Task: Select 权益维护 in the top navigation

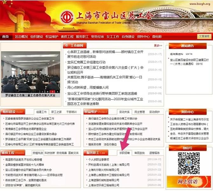Action: pyautogui.click(x=52, y=37)
